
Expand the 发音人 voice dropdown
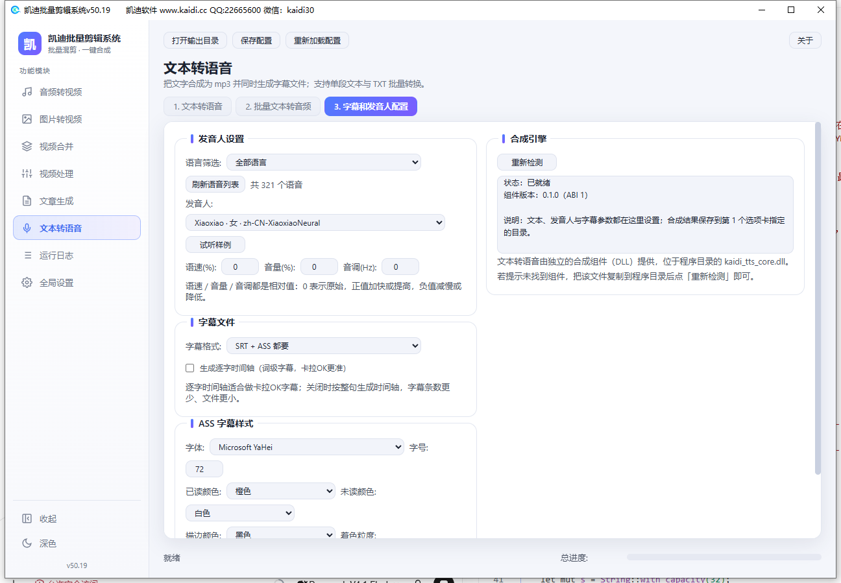click(x=315, y=223)
